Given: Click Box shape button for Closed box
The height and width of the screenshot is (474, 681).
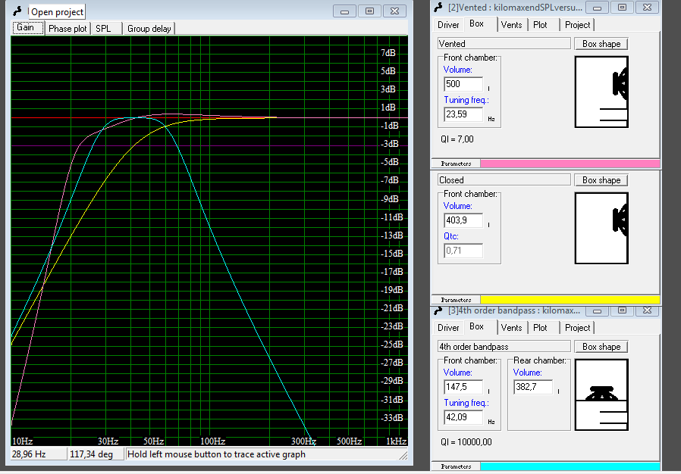Looking at the screenshot, I should 601,180.
